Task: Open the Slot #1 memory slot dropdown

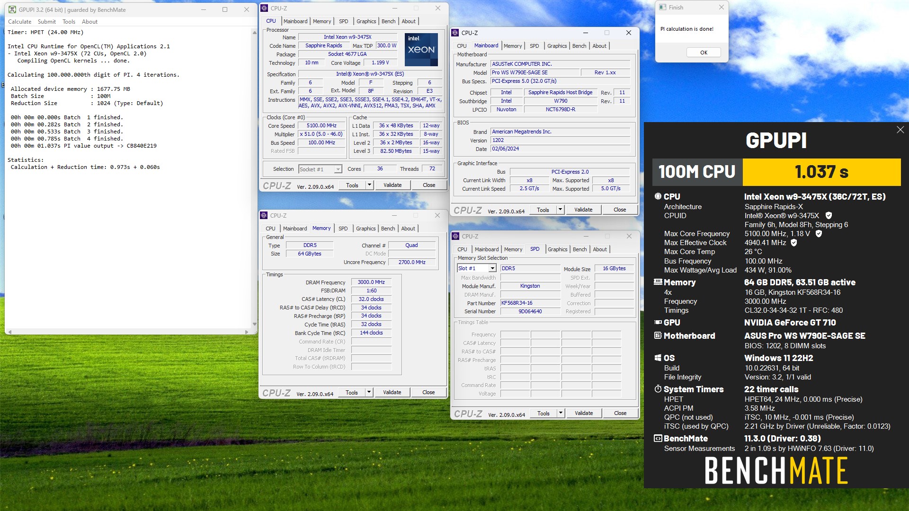Action: [x=492, y=268]
